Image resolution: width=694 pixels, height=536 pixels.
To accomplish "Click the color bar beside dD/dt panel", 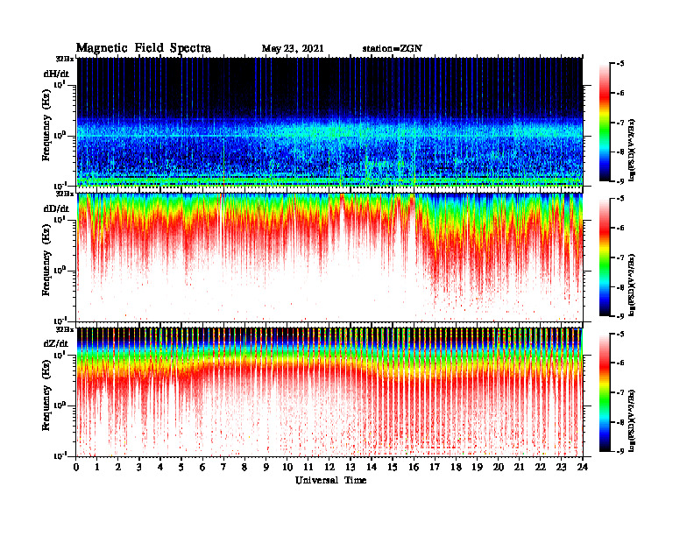I will [x=605, y=257].
